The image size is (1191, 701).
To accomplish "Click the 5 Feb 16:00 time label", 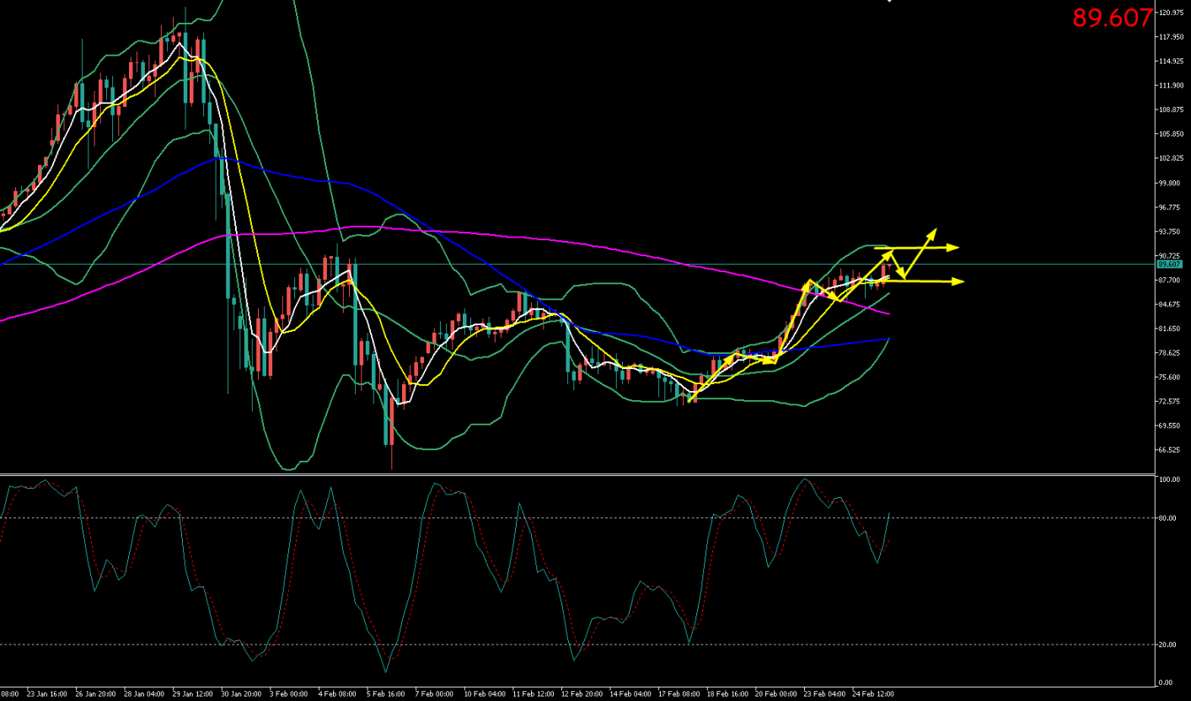I will [x=384, y=694].
